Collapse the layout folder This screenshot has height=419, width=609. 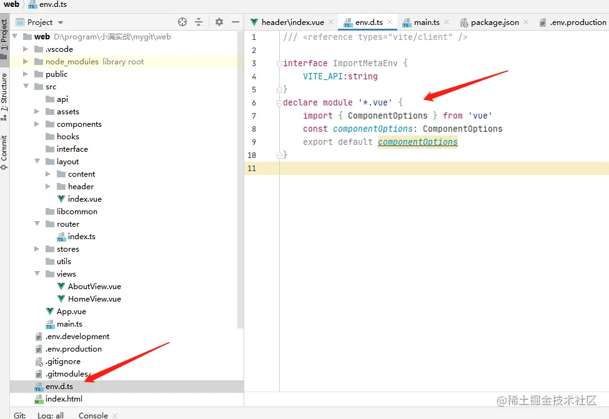click(x=37, y=161)
